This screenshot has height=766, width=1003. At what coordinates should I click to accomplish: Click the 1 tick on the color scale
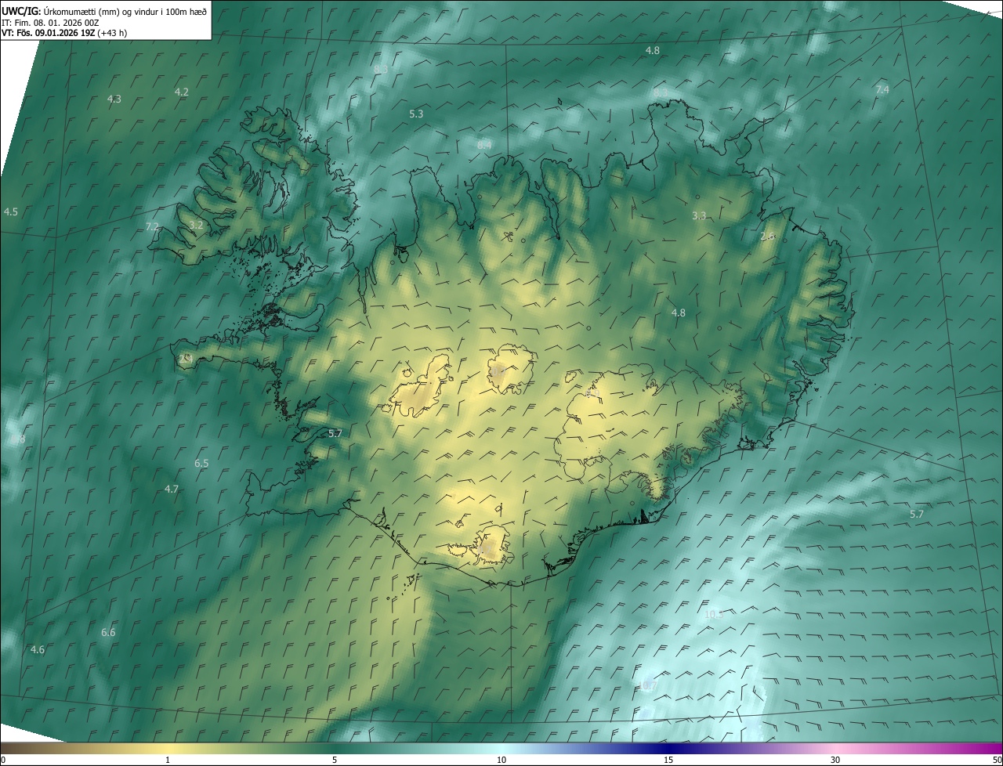pyautogui.click(x=168, y=760)
